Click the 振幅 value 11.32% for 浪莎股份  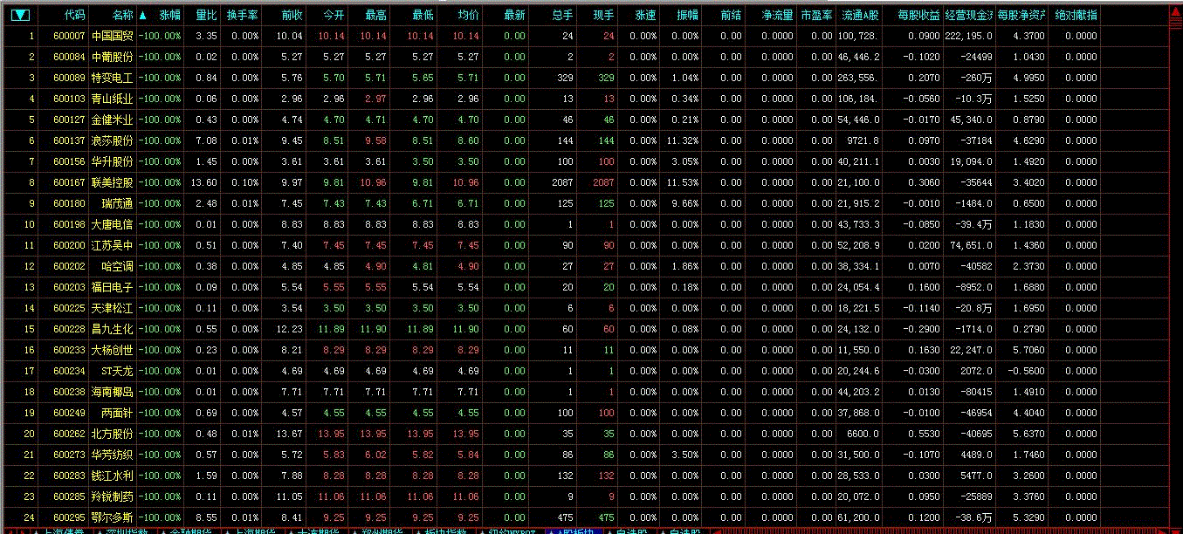click(x=683, y=140)
